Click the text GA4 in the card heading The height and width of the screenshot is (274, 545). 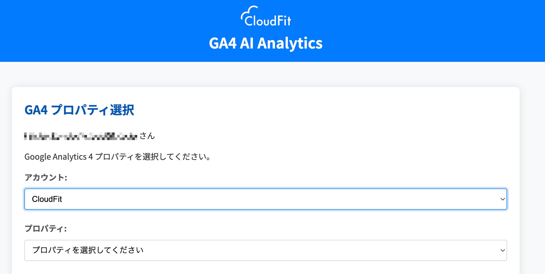tap(36, 110)
